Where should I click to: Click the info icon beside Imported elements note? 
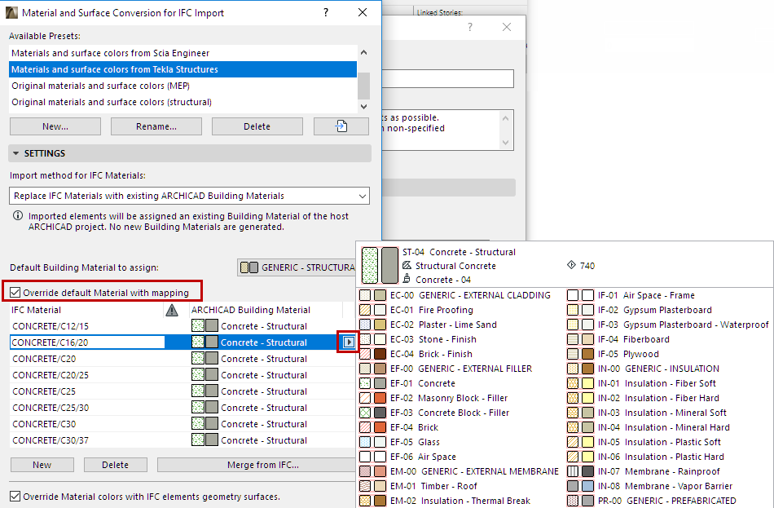(18, 216)
